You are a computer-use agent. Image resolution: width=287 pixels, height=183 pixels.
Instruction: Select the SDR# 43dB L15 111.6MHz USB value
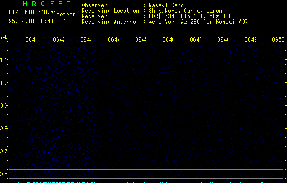pyautogui.click(x=190, y=16)
